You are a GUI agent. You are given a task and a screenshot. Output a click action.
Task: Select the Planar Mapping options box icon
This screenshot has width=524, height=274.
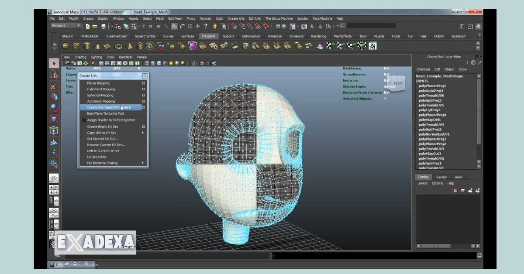[143, 83]
